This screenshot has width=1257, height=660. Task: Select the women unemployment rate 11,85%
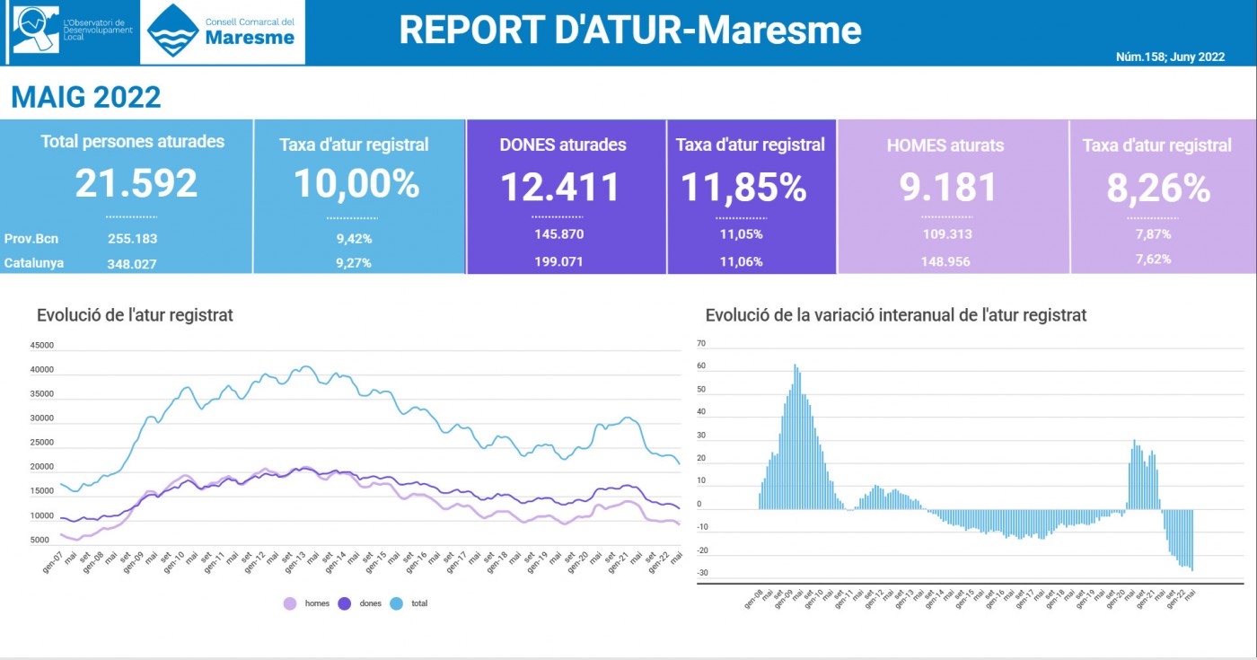(x=743, y=187)
